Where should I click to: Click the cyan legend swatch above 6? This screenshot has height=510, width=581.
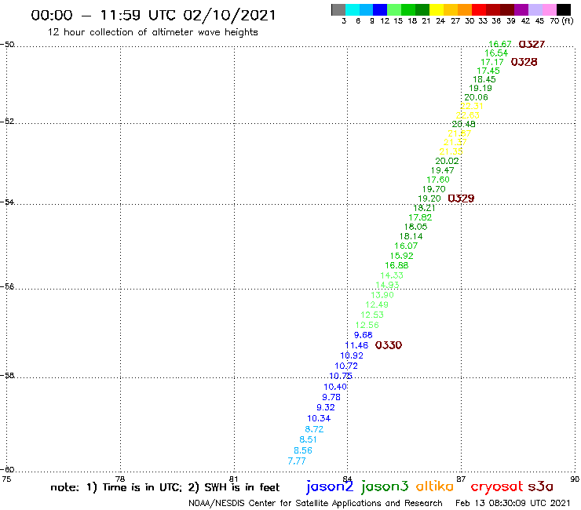(353, 9)
